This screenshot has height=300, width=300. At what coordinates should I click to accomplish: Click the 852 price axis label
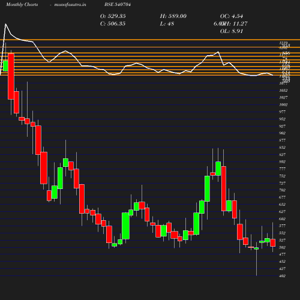[x=282, y=148]
